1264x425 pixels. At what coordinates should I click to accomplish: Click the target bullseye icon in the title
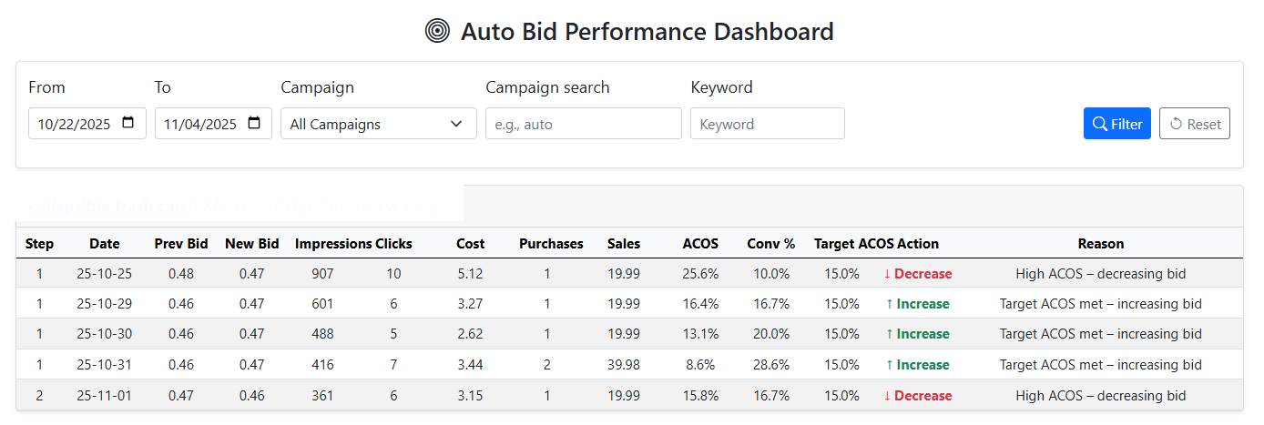437,32
